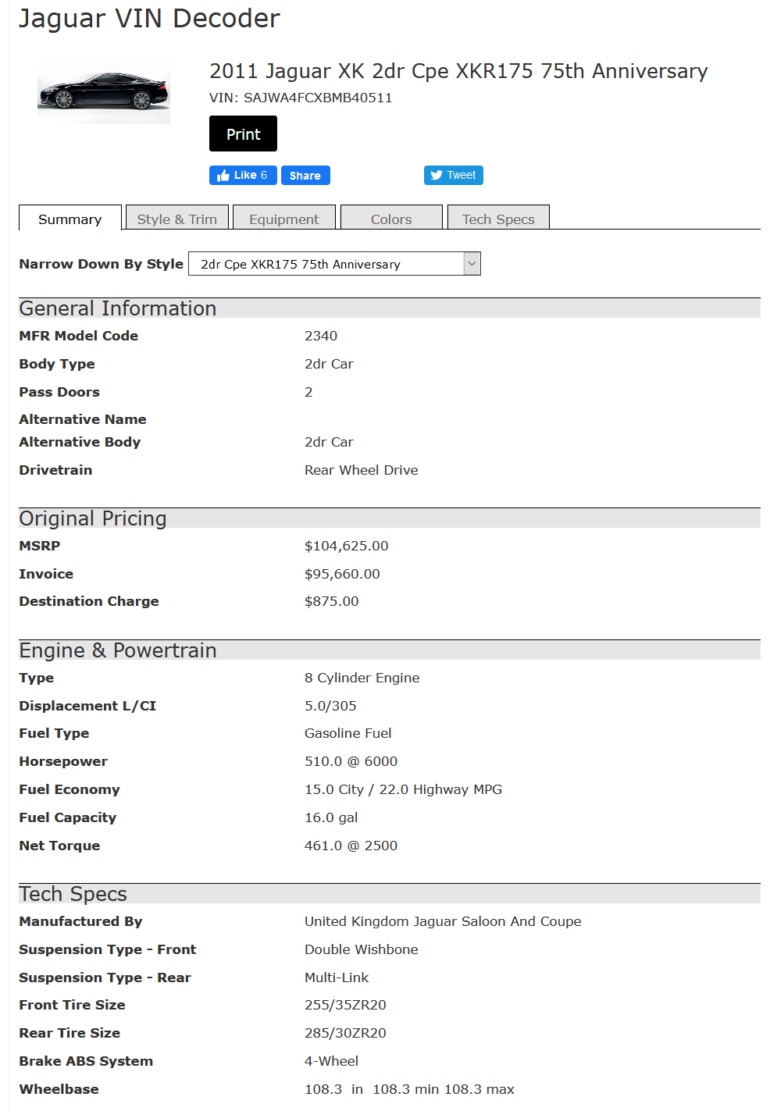Click the 8 Cylinder Engine type value
The height and width of the screenshot is (1111, 770).
point(362,678)
